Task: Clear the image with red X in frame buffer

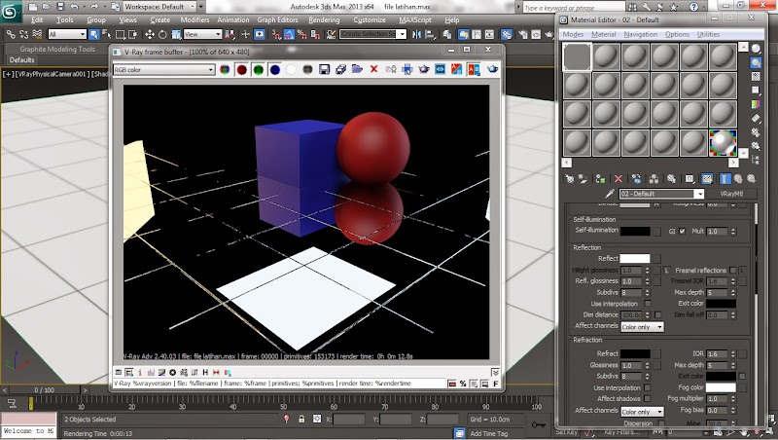Action: click(374, 69)
